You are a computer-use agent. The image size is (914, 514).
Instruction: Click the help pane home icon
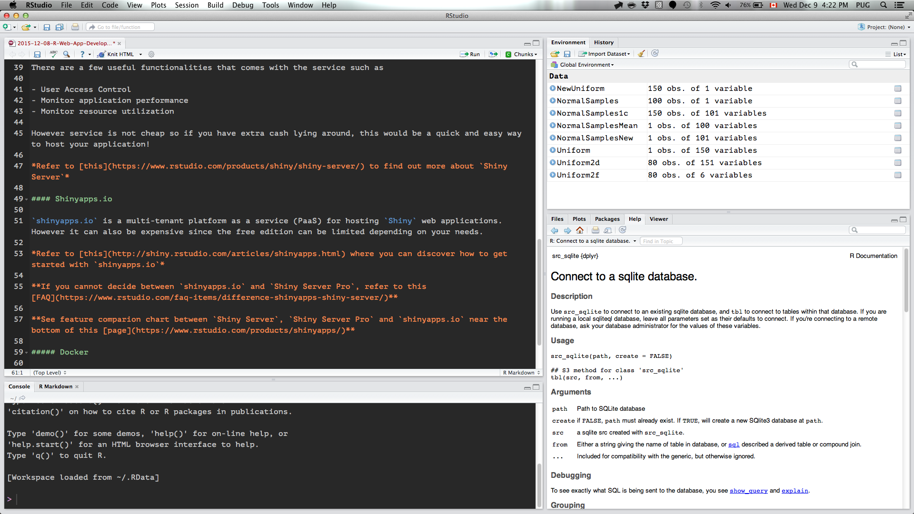579,230
